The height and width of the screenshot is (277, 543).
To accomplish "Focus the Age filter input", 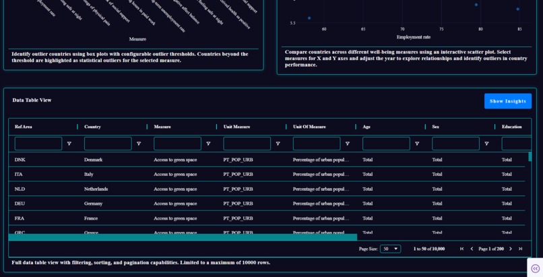I will tap(386, 144).
